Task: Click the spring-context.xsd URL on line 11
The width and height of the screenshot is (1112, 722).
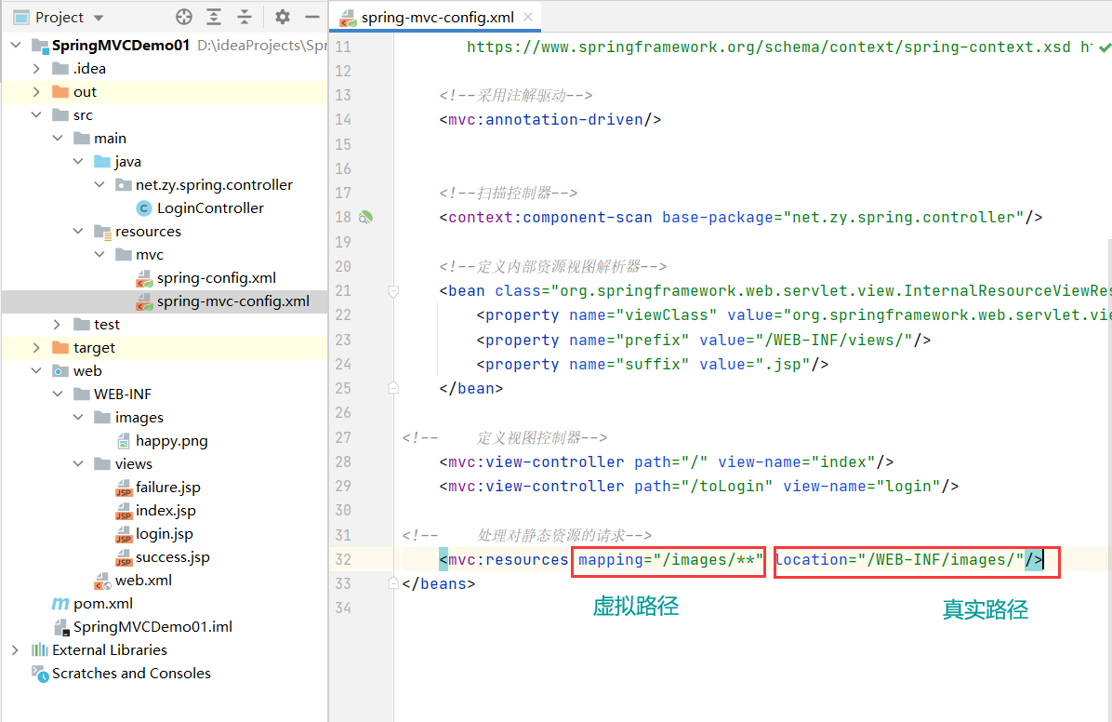Action: tap(769, 47)
